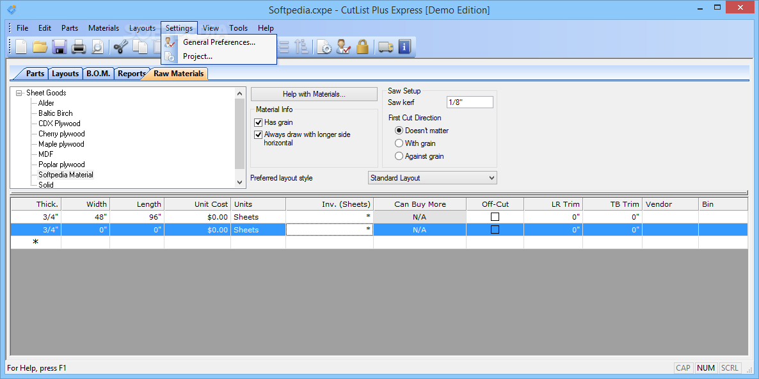The image size is (759, 379).
Task: Select Cherry plywood in materials tree
Action: (x=61, y=134)
